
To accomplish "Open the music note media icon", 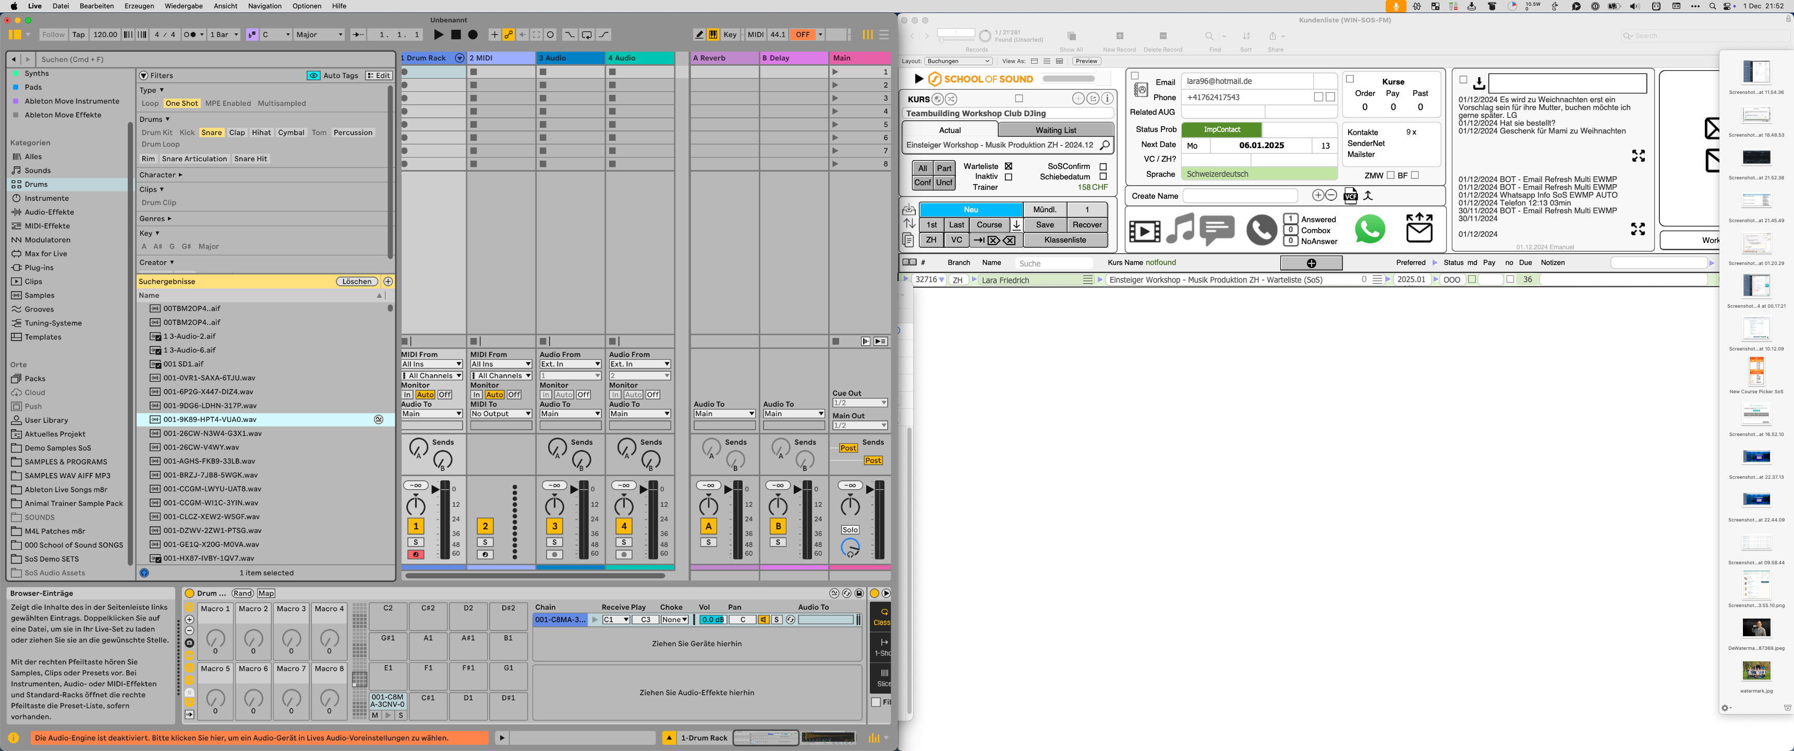I will coord(1180,229).
